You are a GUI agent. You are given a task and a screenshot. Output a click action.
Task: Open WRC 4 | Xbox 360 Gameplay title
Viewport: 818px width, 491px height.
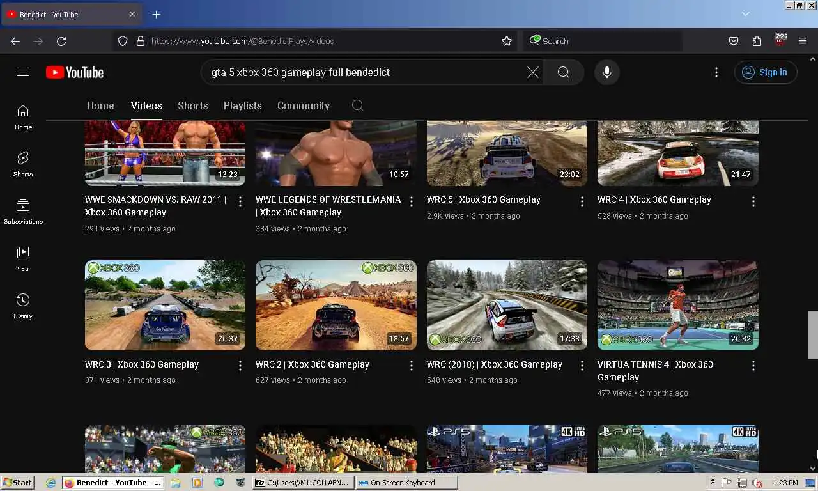(654, 199)
